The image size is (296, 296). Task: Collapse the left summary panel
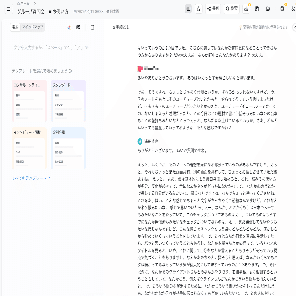92,27
